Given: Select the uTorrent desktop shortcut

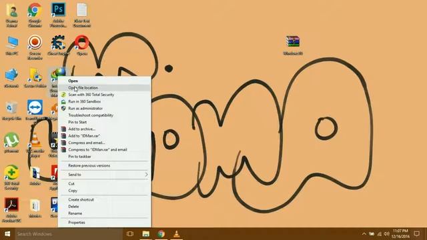Looking at the screenshot, I should pyautogui.click(x=12, y=143).
